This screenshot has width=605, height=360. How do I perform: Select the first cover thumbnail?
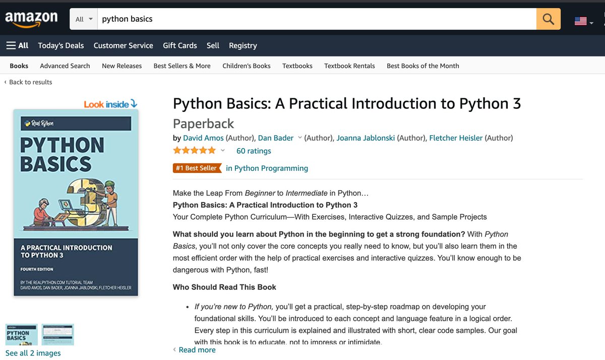[22, 335]
